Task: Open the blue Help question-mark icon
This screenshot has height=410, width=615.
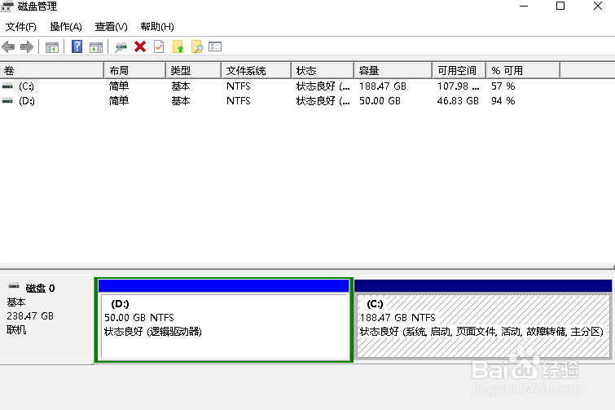Action: coord(77,46)
